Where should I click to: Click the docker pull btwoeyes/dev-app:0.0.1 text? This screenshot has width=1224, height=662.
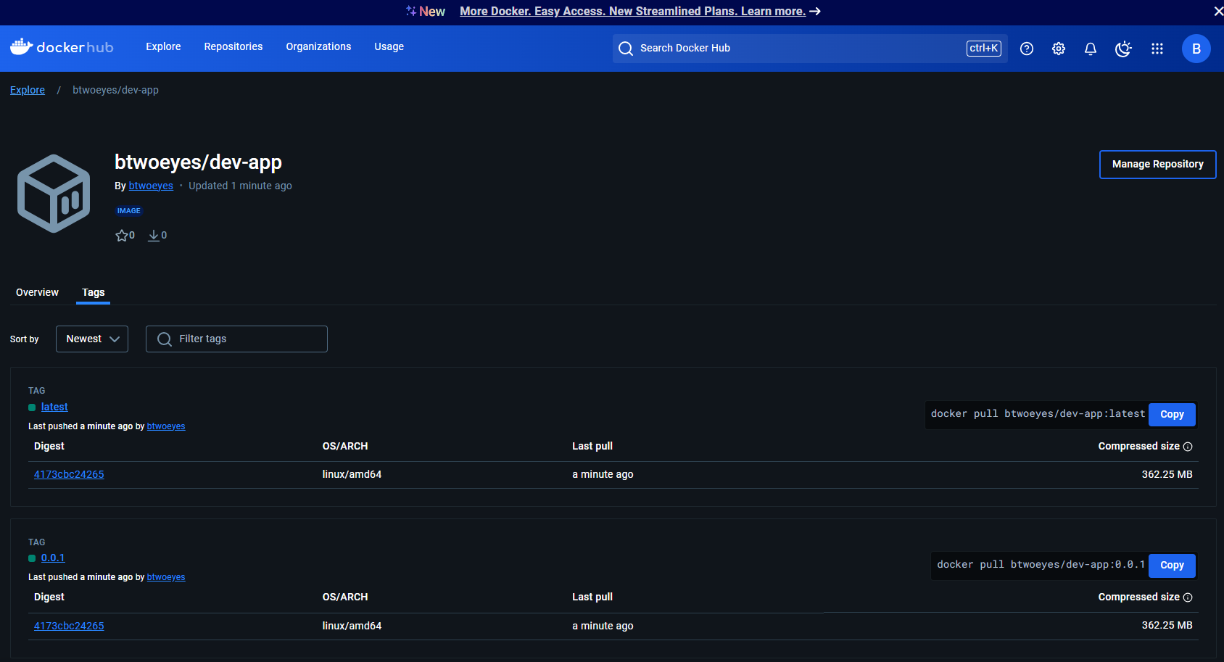(1041, 565)
